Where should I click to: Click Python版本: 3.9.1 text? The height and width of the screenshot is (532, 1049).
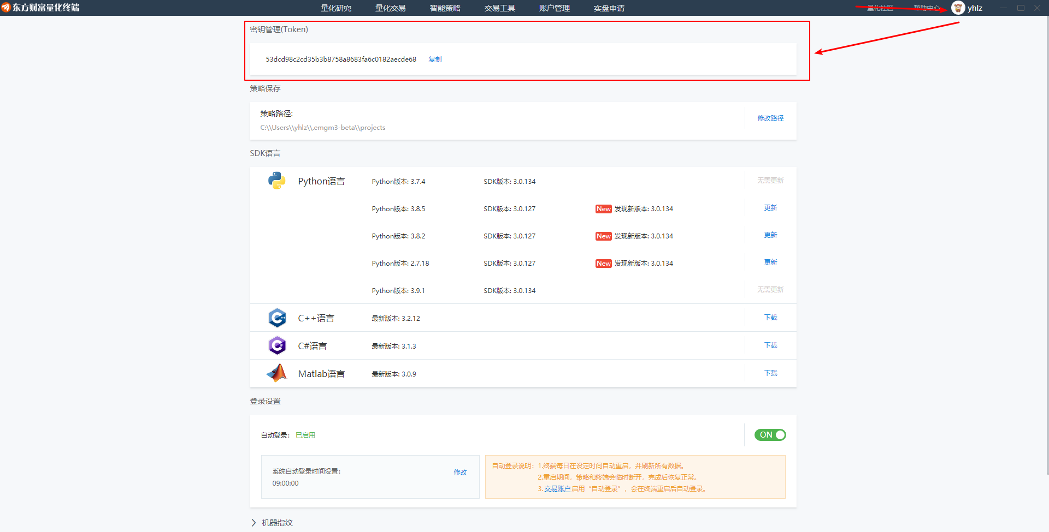pyautogui.click(x=398, y=291)
